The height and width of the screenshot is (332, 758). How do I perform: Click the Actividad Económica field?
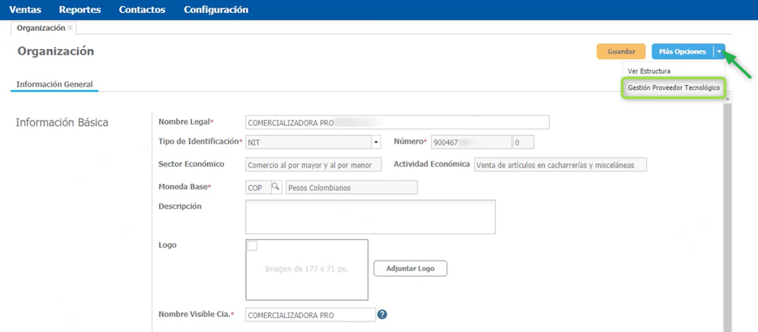tap(560, 165)
